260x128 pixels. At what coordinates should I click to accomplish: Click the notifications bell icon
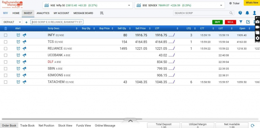(x=247, y=13)
